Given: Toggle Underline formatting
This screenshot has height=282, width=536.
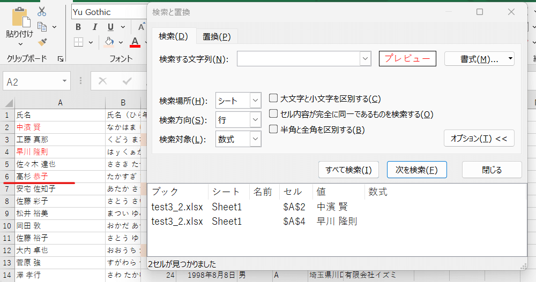Looking at the screenshot, I should (x=110, y=27).
